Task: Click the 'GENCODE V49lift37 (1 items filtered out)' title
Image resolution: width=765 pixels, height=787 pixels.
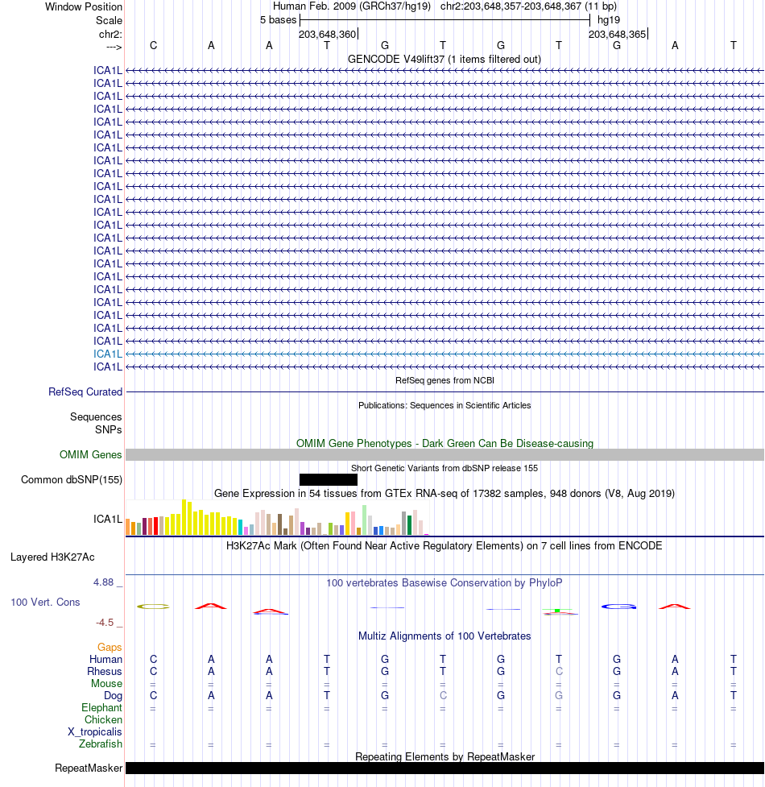Action: click(x=445, y=60)
